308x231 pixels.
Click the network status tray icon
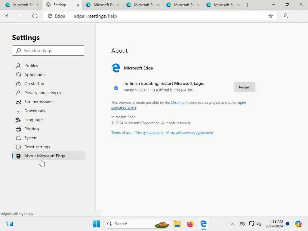click(x=251, y=224)
